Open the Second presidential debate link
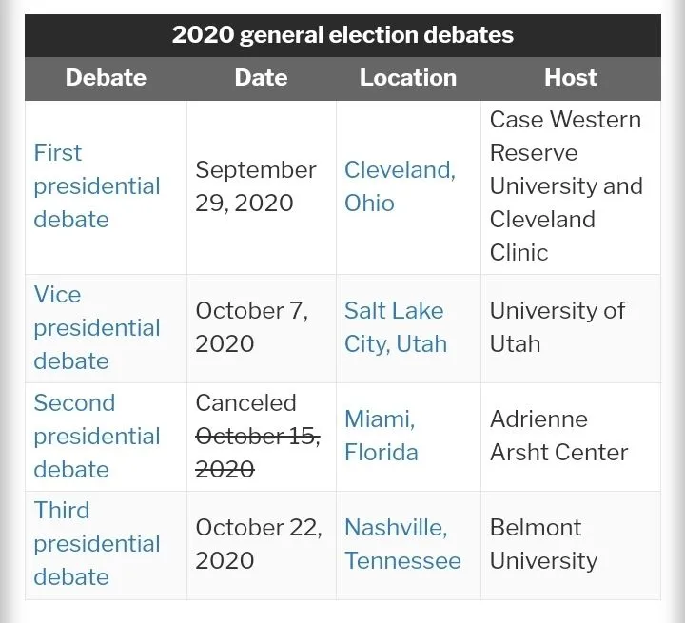This screenshot has height=623, width=685. [x=96, y=436]
